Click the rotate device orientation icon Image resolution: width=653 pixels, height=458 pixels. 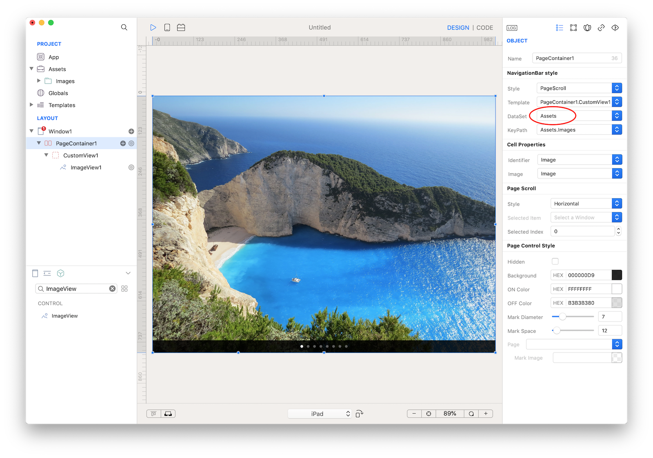[x=359, y=414]
